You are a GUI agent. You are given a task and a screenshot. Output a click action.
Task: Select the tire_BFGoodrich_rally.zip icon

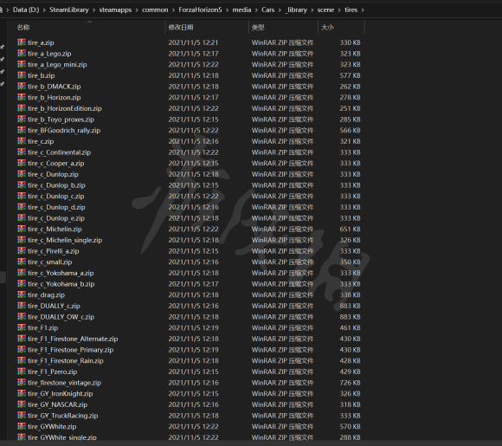pyautogui.click(x=22, y=130)
